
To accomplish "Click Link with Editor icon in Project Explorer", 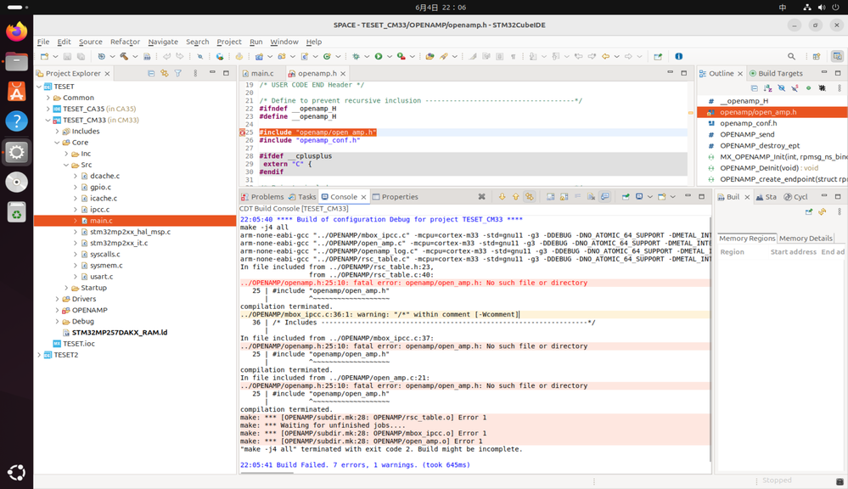I will point(165,73).
